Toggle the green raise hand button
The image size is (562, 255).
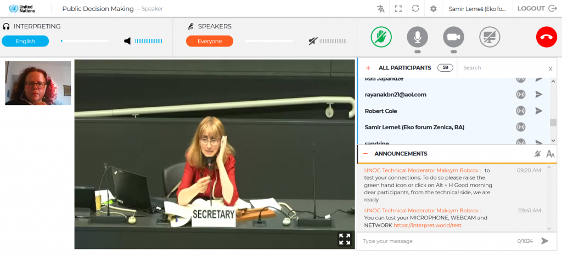tap(381, 37)
